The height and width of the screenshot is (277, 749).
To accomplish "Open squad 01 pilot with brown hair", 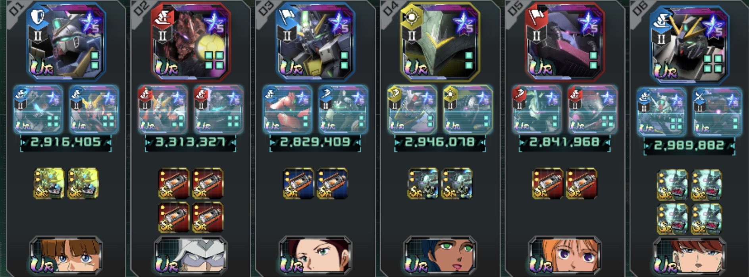I will 66,256.
